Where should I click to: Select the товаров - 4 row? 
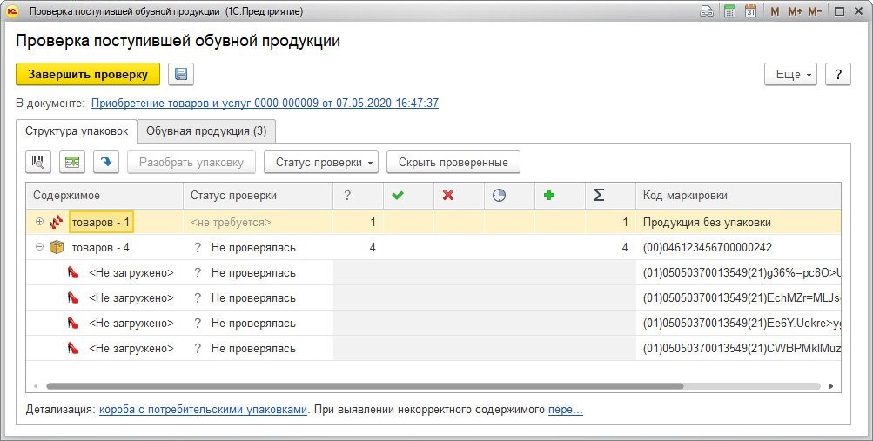tap(433, 248)
